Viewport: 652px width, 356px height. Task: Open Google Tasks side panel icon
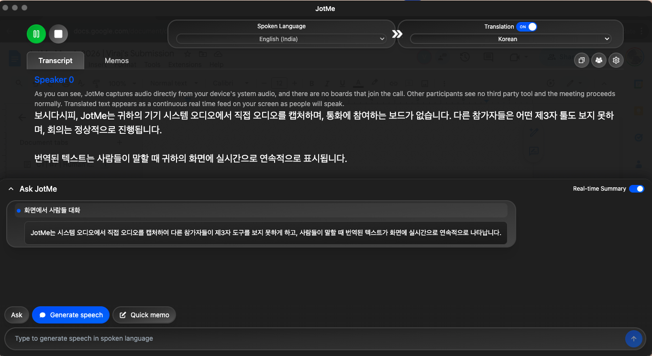[638, 138]
